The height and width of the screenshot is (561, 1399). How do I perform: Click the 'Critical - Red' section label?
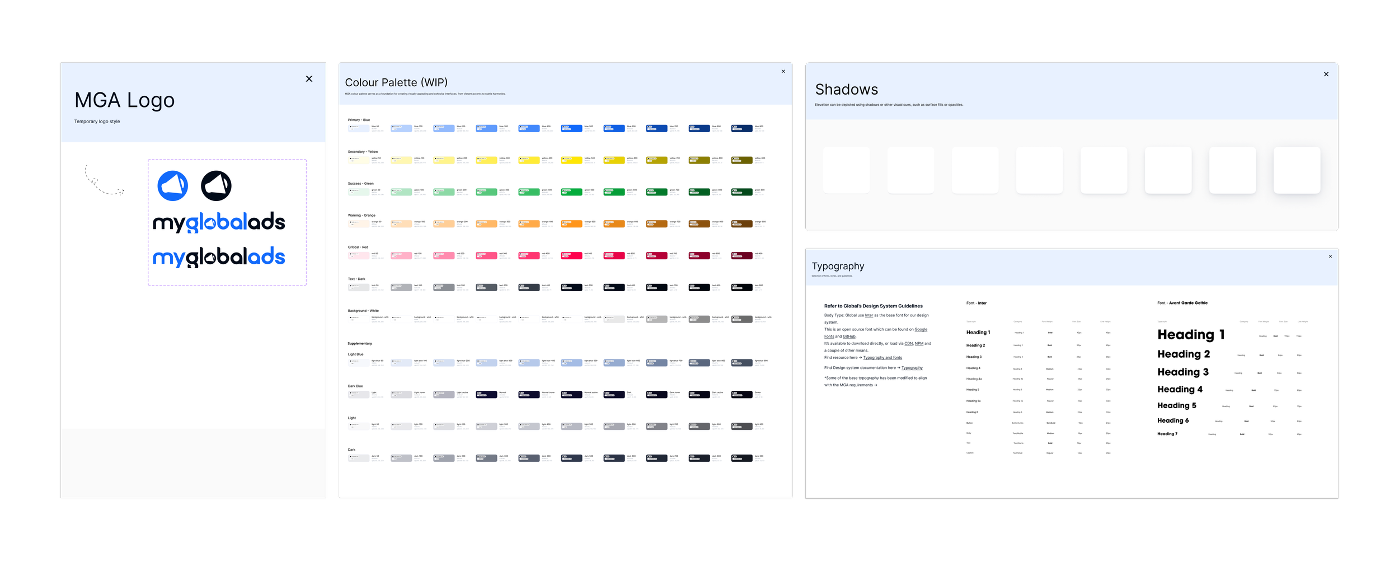pyautogui.click(x=358, y=247)
